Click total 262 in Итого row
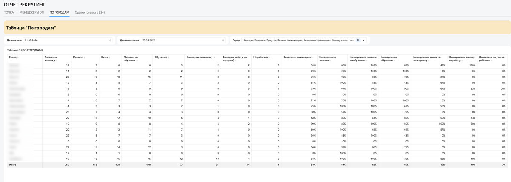511x182 pixels. (66, 165)
